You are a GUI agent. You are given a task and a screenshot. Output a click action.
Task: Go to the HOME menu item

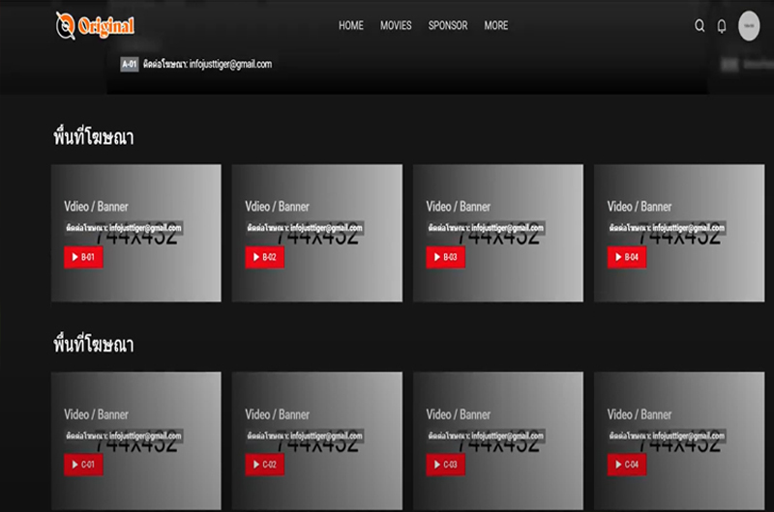click(x=351, y=26)
